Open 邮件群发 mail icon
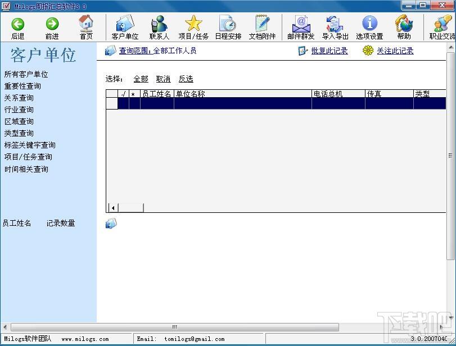This screenshot has height=346, width=456. pyautogui.click(x=301, y=24)
